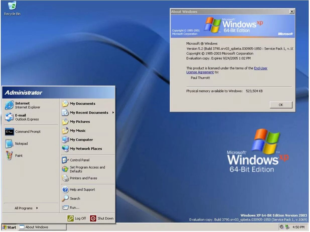Click the Version 5.2 build line
The height and width of the screenshot is (232, 310).
pyautogui.click(x=240, y=48)
